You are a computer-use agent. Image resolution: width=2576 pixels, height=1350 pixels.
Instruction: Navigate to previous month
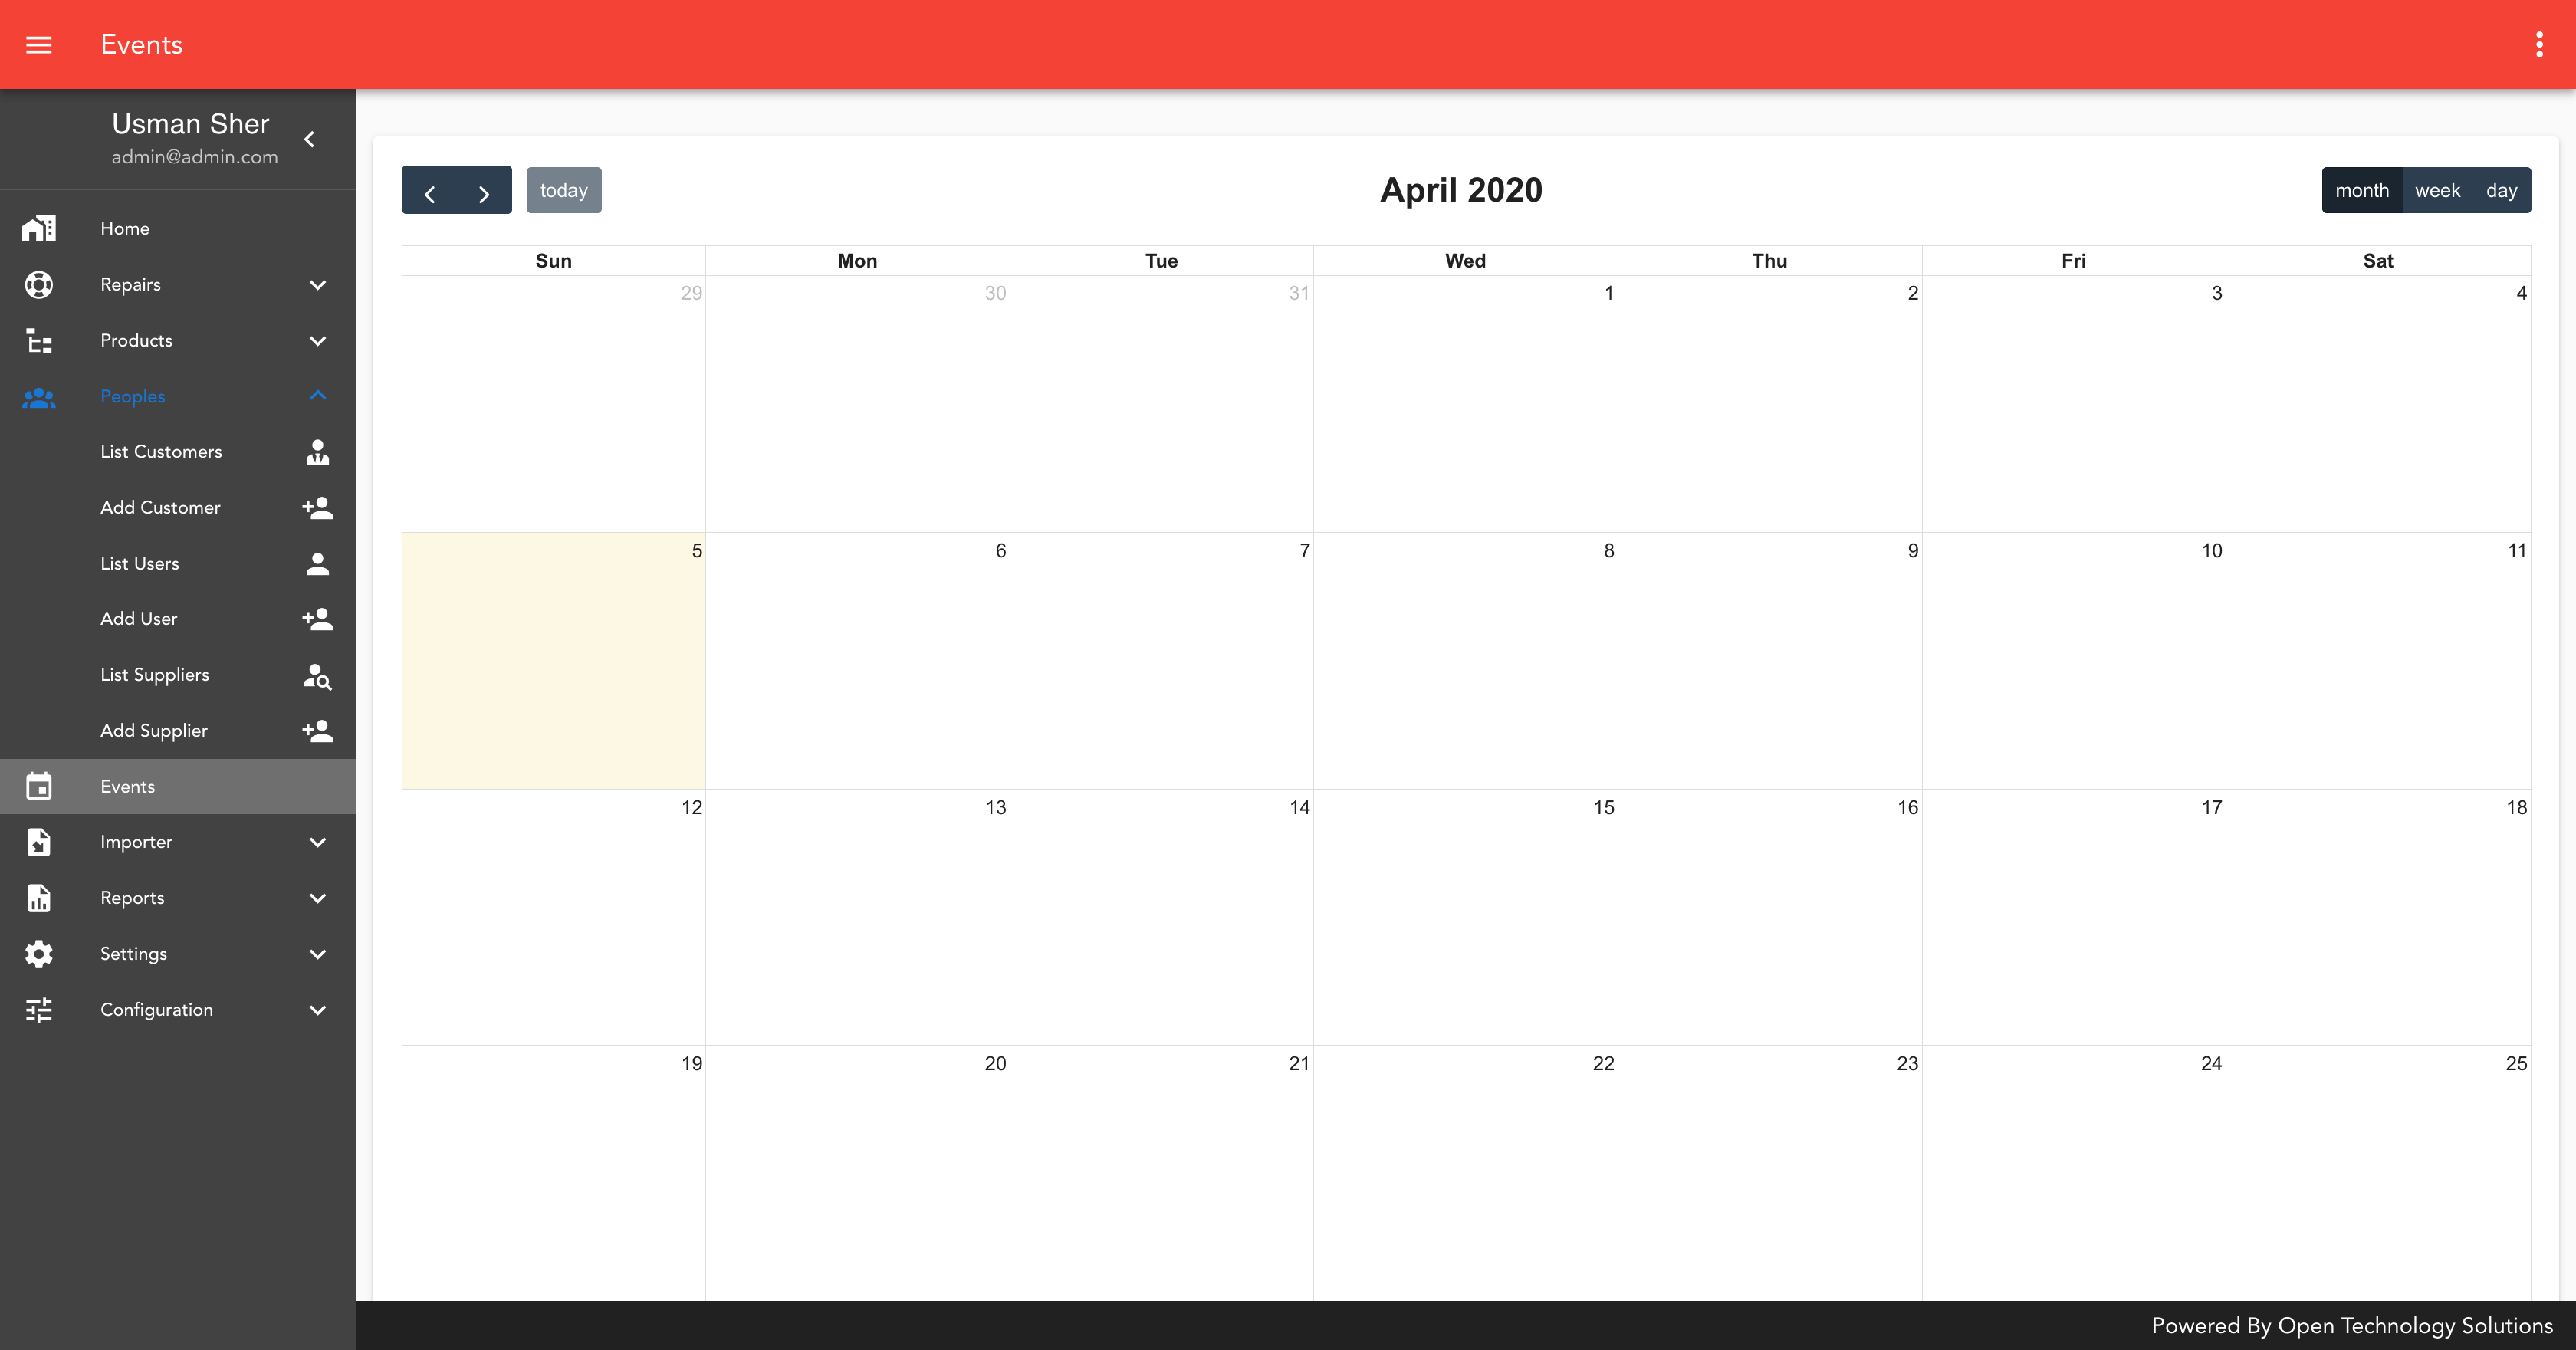[x=429, y=189]
